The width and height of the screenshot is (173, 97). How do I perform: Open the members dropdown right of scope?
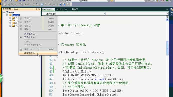point(168,14)
